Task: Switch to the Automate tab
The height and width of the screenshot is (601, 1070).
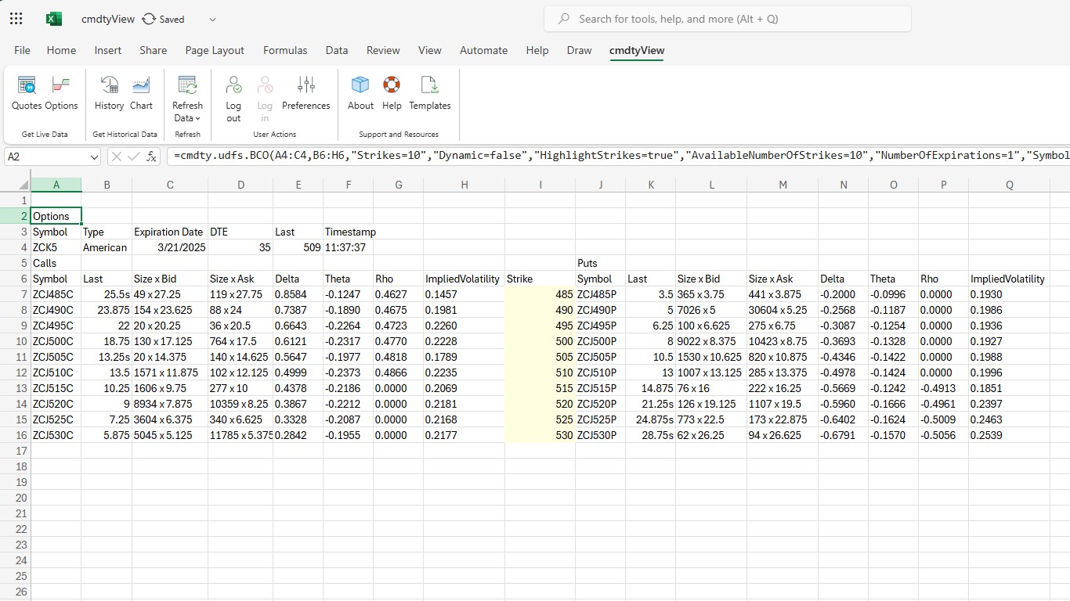Action: click(x=483, y=50)
